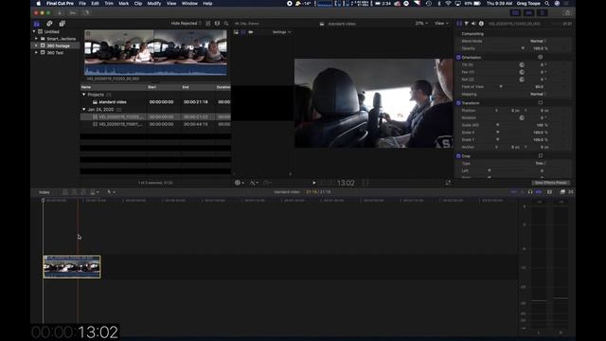The image size is (606, 341).
Task: Open the Color inspector tab
Action: (x=467, y=24)
